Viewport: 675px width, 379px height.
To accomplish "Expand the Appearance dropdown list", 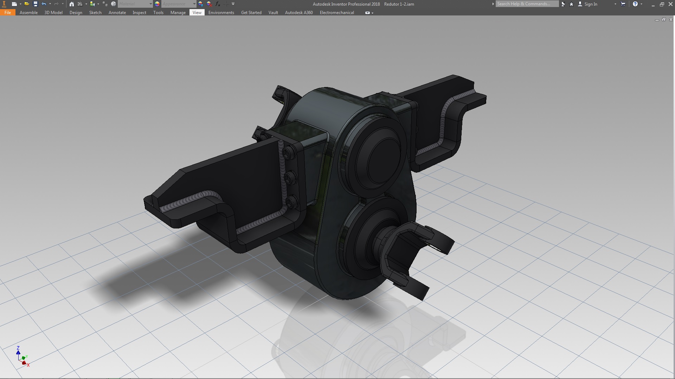I will click(194, 4).
